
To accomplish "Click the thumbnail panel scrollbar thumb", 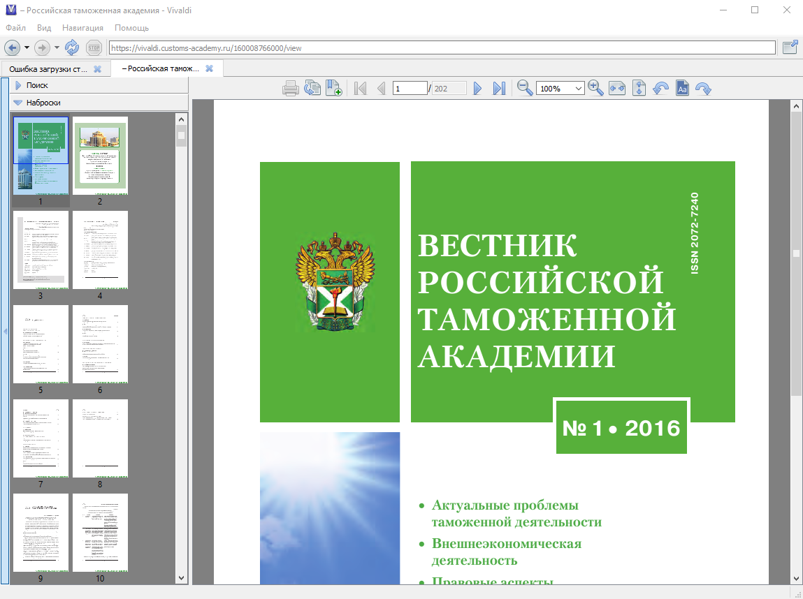I will (x=181, y=136).
